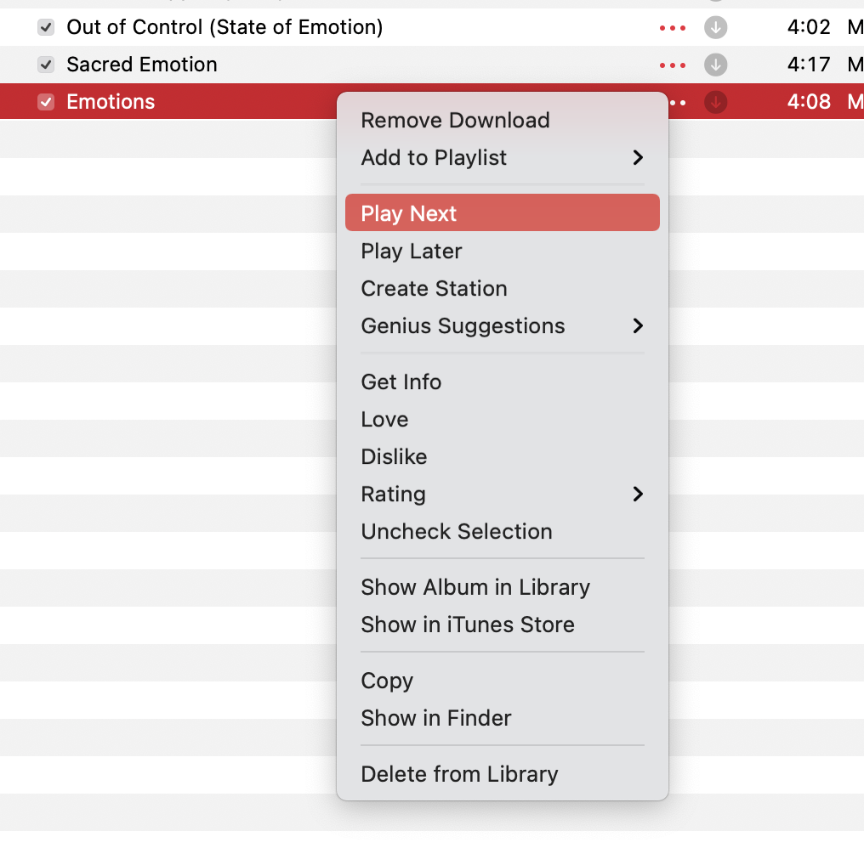Open more options dots for Sacred Emotion
The image size is (864, 848).
[x=673, y=65]
